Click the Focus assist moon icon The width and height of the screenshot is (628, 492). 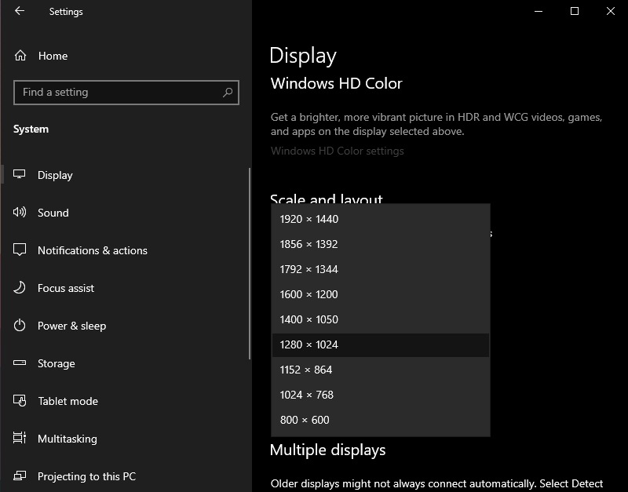pyautogui.click(x=19, y=287)
